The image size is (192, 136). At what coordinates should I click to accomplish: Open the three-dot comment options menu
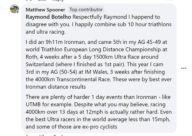[184, 68]
